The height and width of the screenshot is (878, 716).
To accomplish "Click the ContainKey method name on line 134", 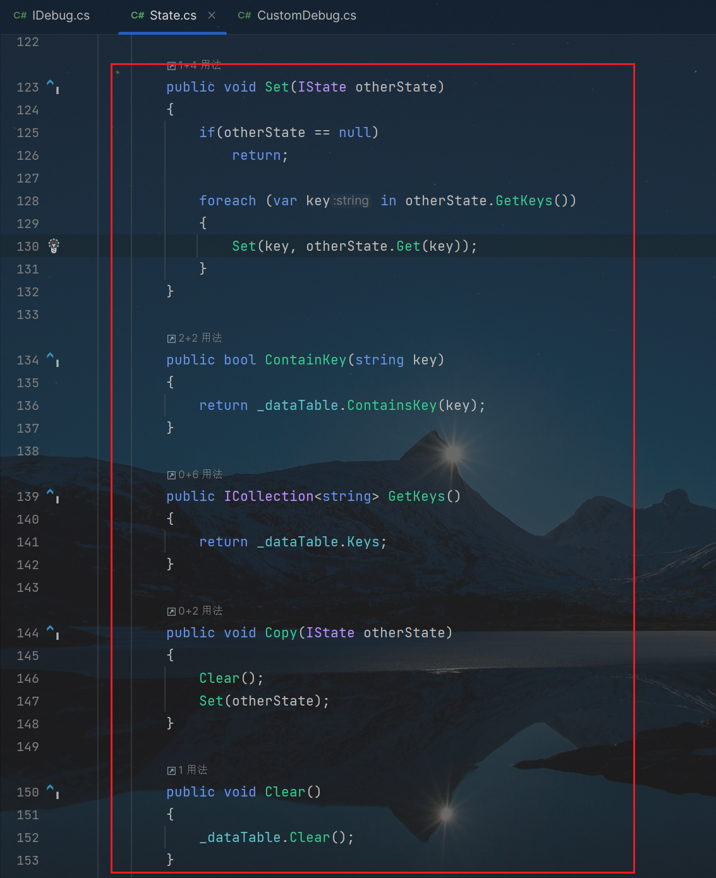I will click(x=306, y=359).
